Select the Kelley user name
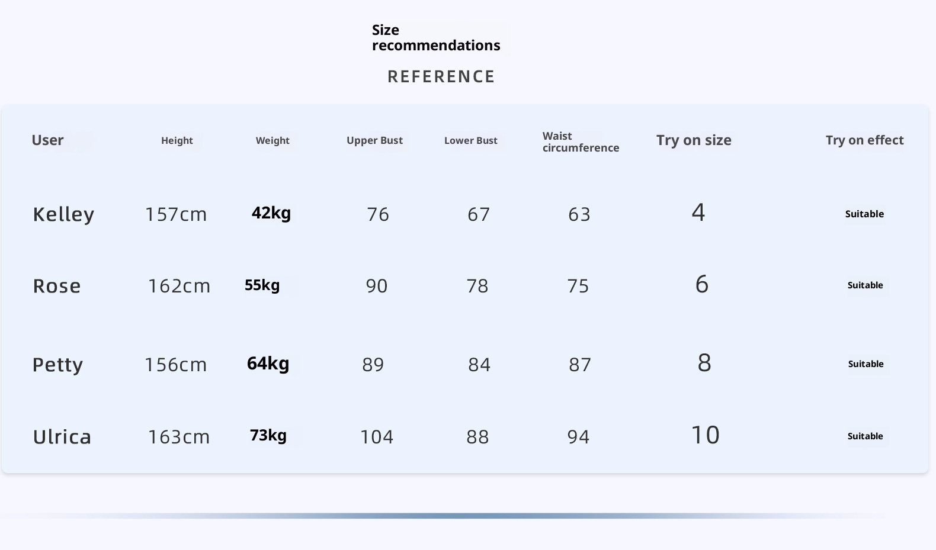Viewport: 936px width, 550px height. pyautogui.click(x=63, y=214)
